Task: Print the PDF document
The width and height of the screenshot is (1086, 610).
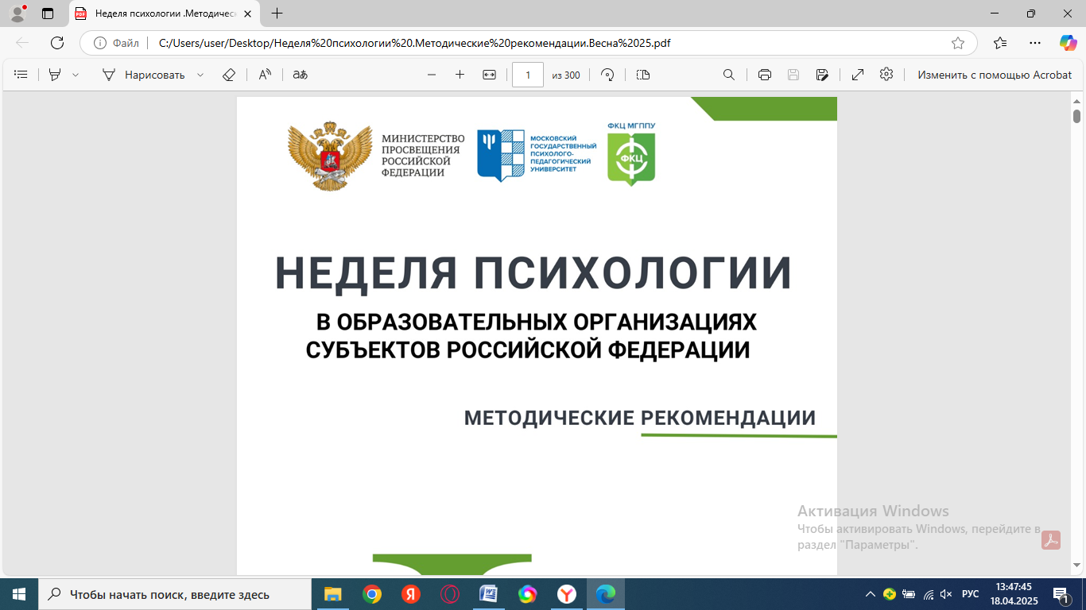Action: pyautogui.click(x=765, y=75)
